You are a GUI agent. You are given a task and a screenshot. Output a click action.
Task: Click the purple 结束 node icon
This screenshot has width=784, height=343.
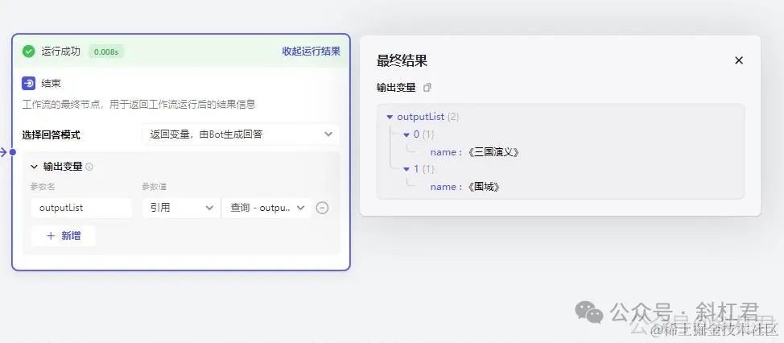(x=28, y=83)
